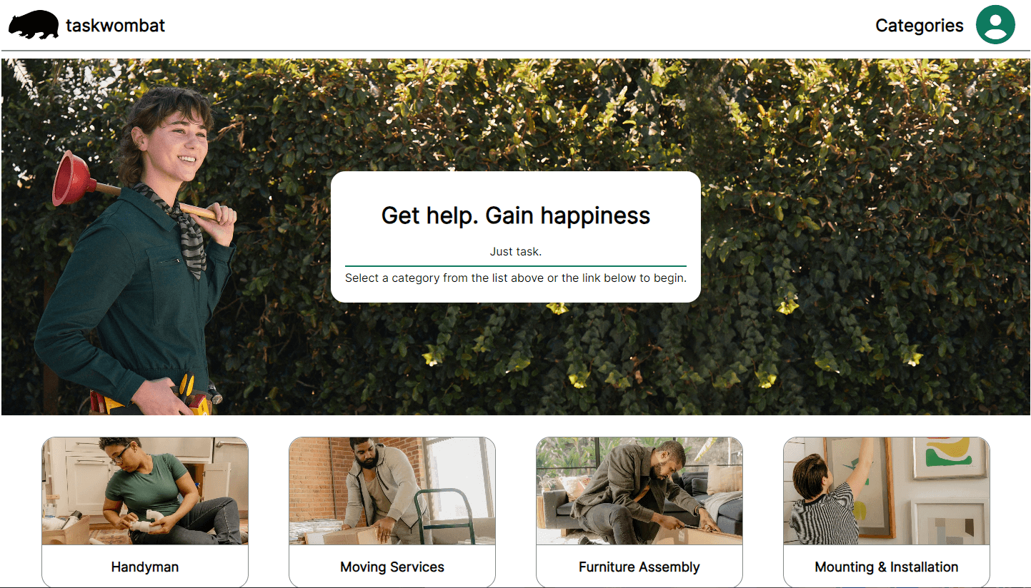The width and height of the screenshot is (1031, 588).
Task: Click the 'Select a category' instruction text
Action: (x=516, y=278)
